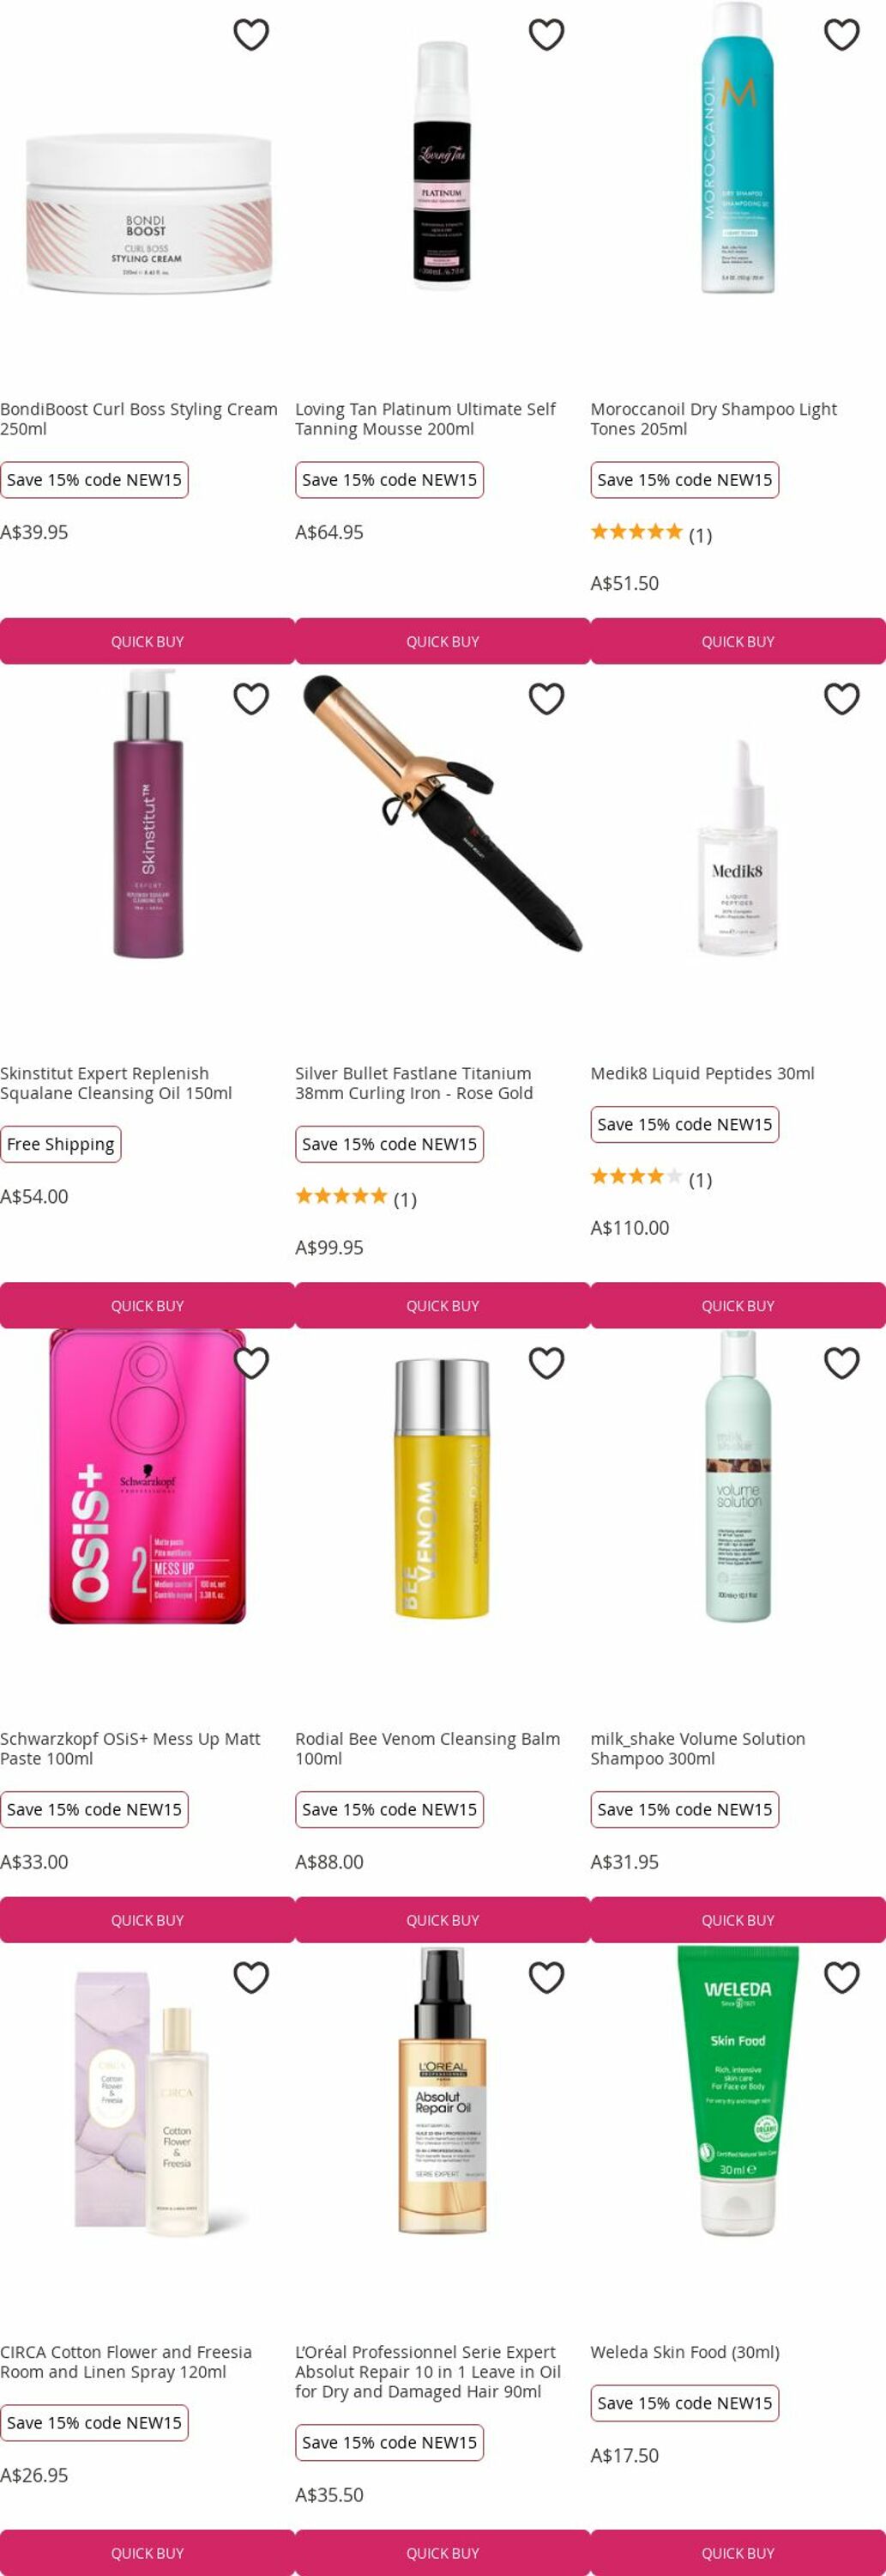This screenshot has height=2576, width=886.
Task: Quick buy milk_shake Volume Solution Shampoo
Action: point(738,1919)
